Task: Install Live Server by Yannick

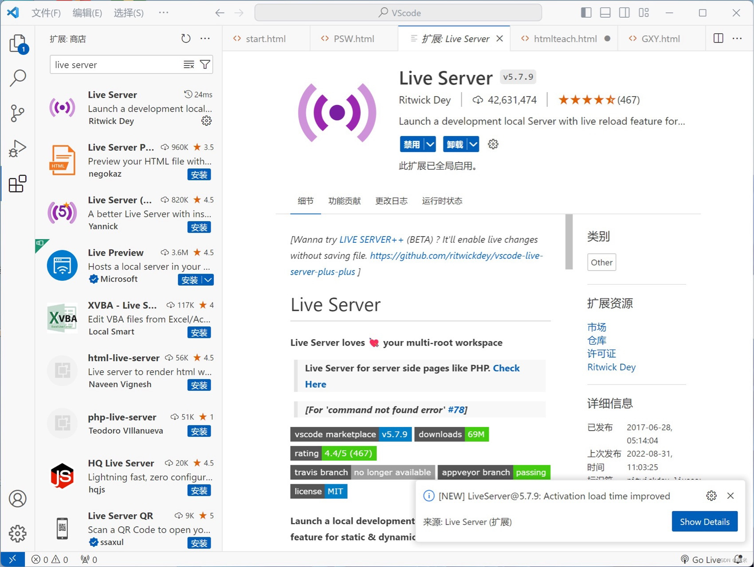Action: (199, 227)
